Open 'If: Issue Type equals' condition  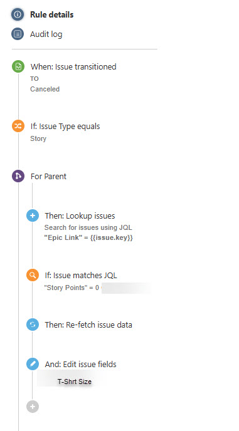tap(65, 127)
